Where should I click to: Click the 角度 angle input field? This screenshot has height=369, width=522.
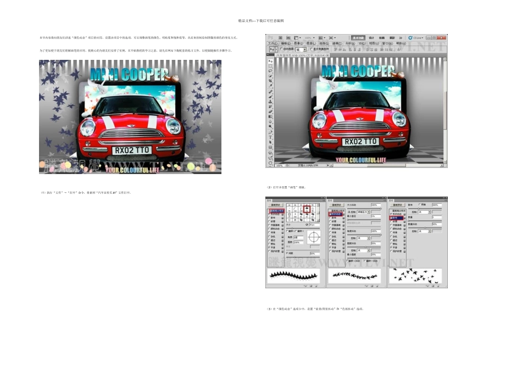298,237
